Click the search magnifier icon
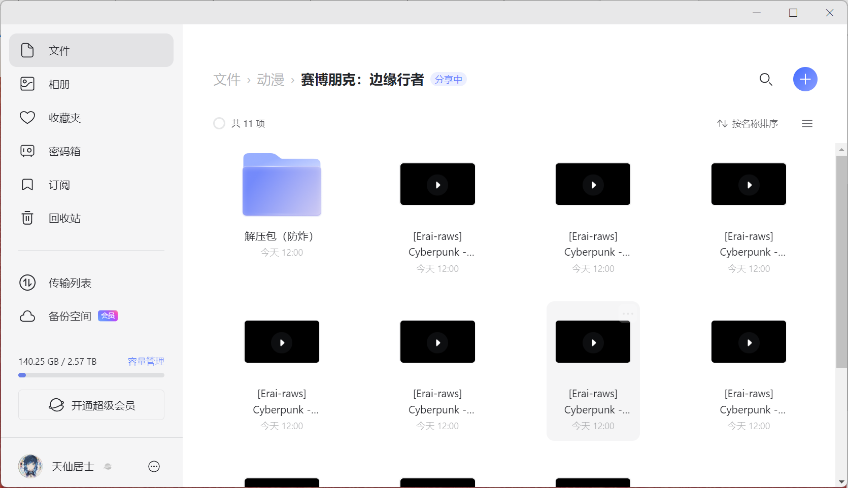The height and width of the screenshot is (488, 848). pos(766,80)
